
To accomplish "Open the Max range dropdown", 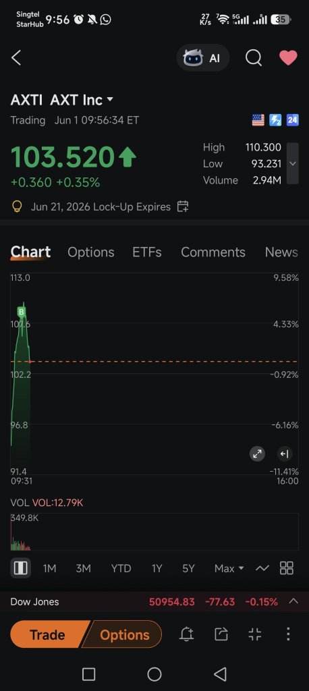I will pyautogui.click(x=229, y=568).
